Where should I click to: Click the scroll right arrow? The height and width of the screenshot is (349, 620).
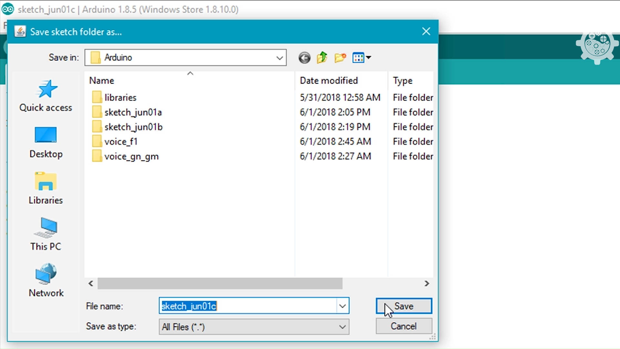tap(427, 283)
